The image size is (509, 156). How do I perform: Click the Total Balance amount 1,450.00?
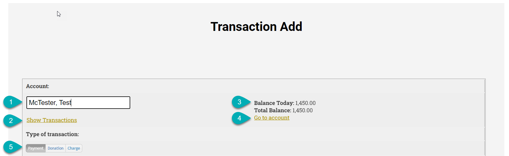coord(303,110)
